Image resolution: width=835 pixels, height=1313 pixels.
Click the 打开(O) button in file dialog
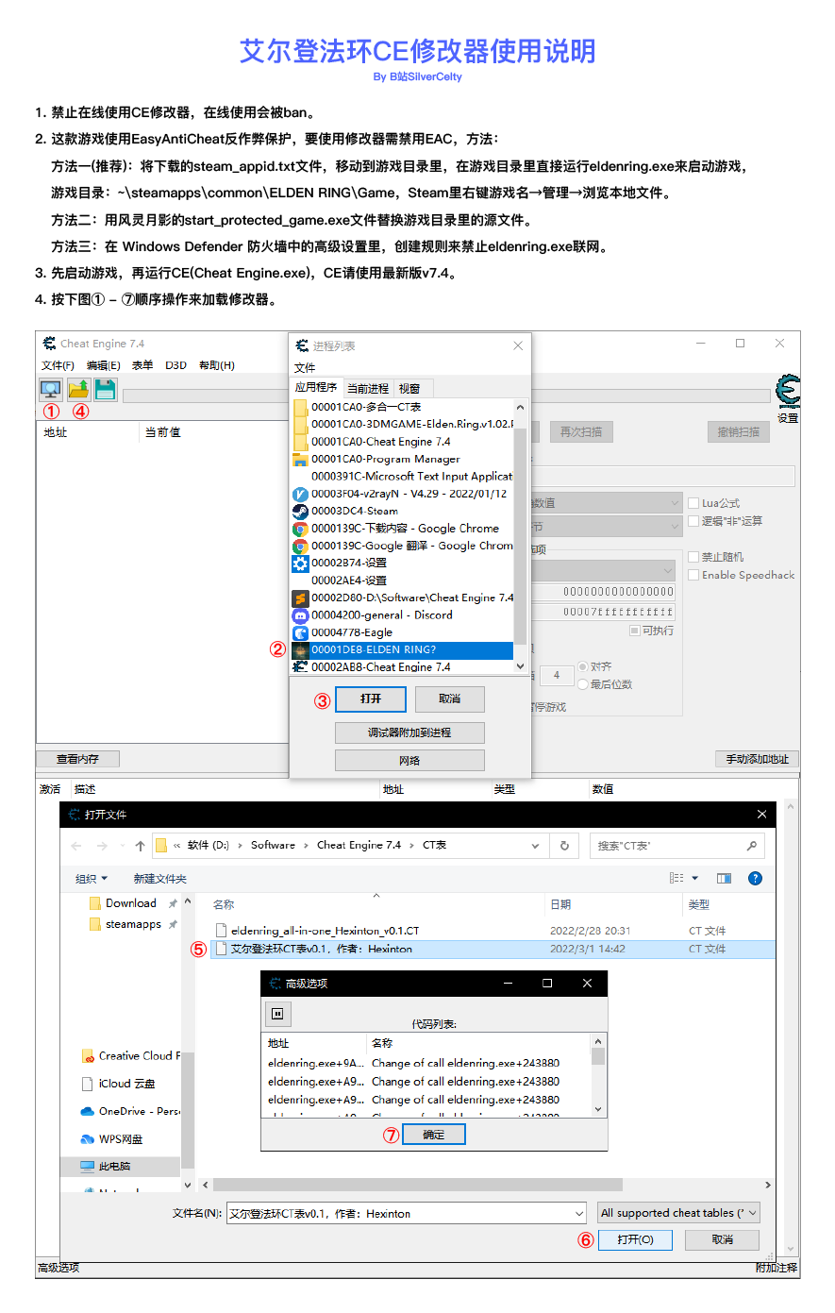click(635, 1239)
